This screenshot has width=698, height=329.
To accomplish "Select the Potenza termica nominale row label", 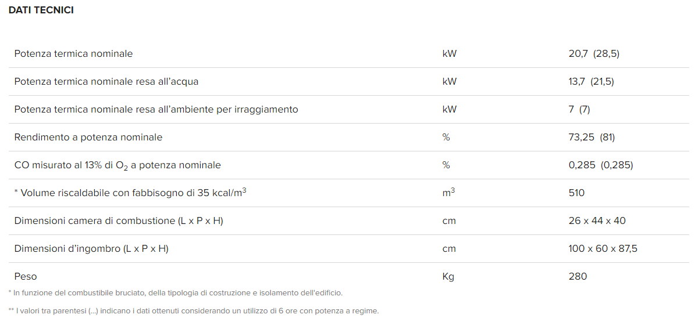I will [73, 54].
